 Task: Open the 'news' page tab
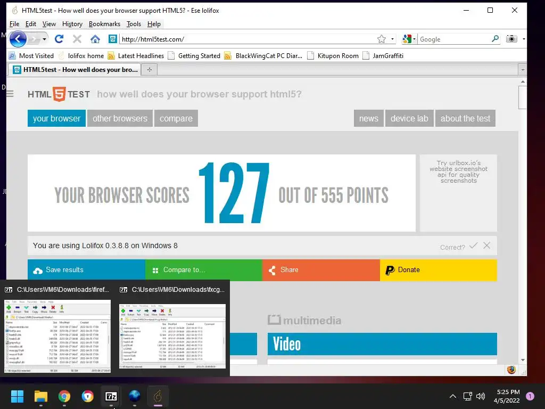[x=369, y=118]
